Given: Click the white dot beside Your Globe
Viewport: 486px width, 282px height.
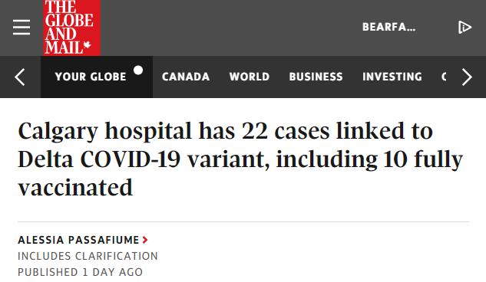Looking at the screenshot, I should (138, 70).
